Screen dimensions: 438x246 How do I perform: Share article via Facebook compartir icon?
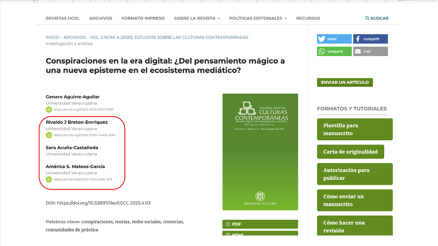358,39
